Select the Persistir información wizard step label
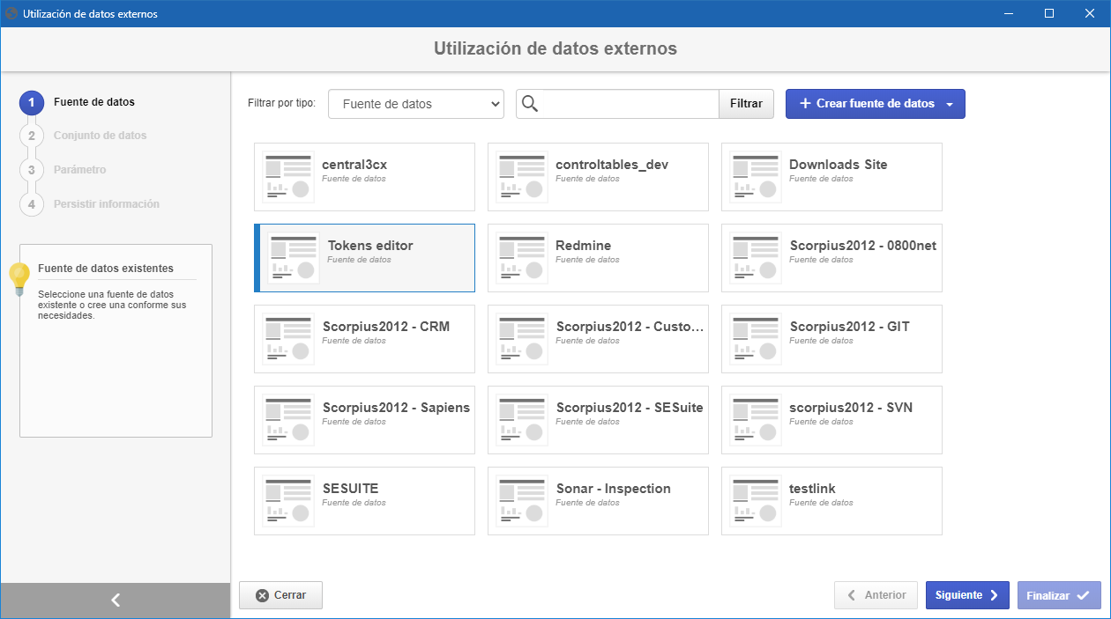 pos(107,204)
